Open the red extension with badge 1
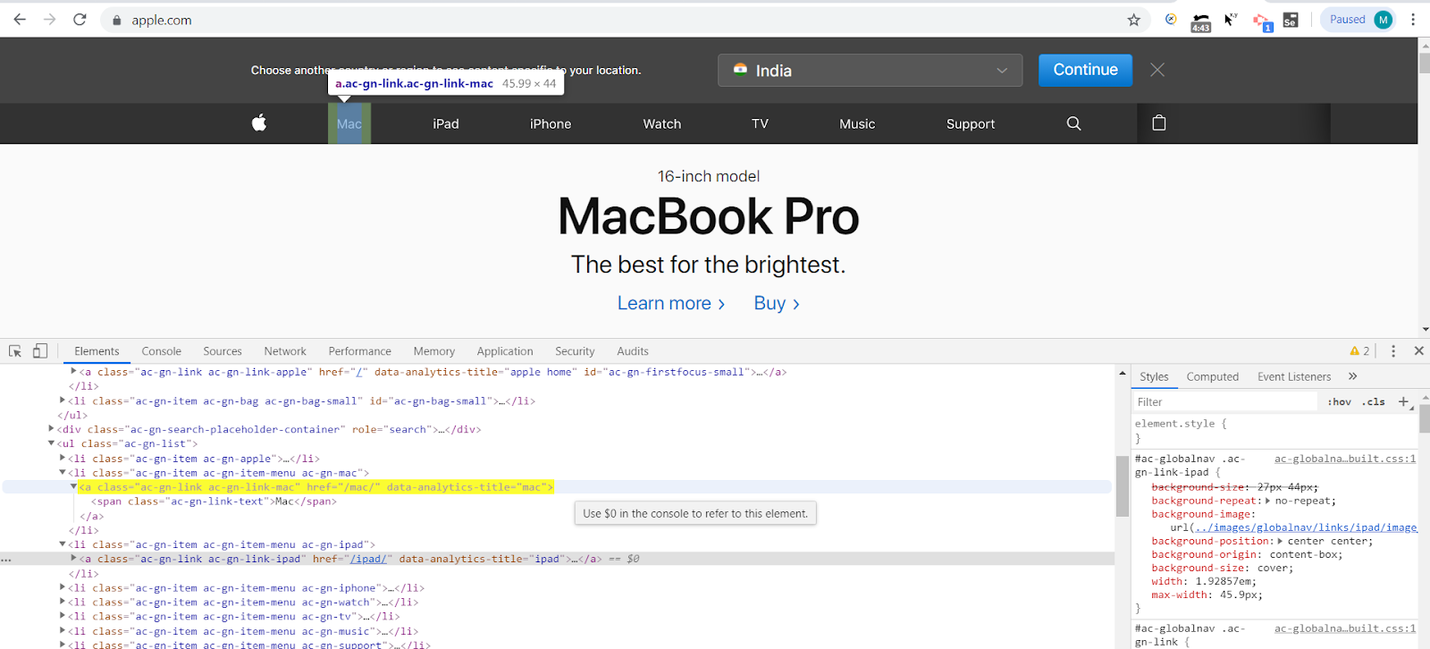This screenshot has height=649, width=1430. pyautogui.click(x=1261, y=21)
